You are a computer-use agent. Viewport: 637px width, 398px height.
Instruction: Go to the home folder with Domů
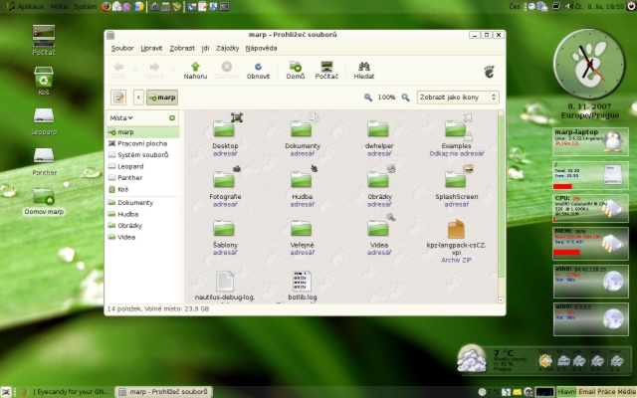(x=296, y=71)
